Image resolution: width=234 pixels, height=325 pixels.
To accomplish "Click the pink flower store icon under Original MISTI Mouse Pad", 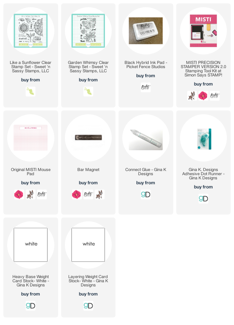I will (19, 194).
